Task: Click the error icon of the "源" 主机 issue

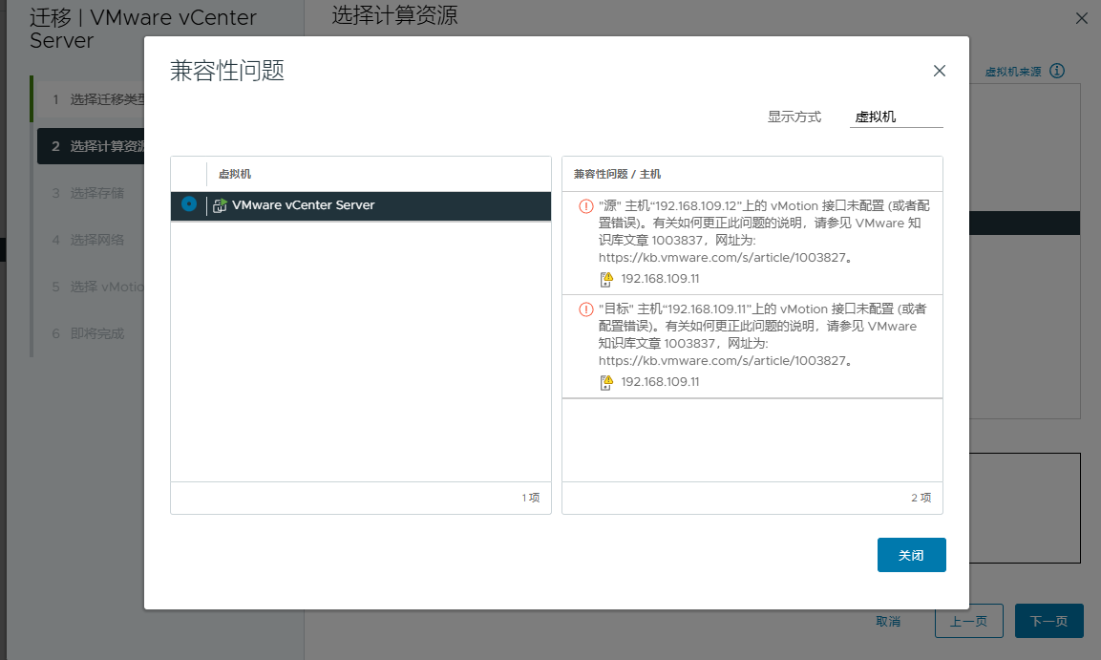Action: tap(585, 206)
